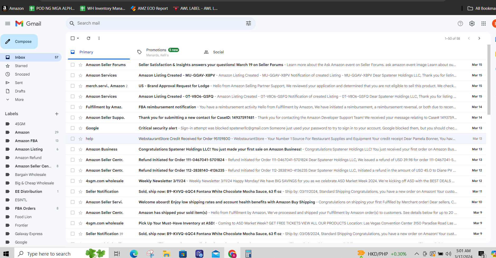Open the AMZ EOD Report bookmark
The width and height of the screenshot is (496, 258).
click(149, 8)
